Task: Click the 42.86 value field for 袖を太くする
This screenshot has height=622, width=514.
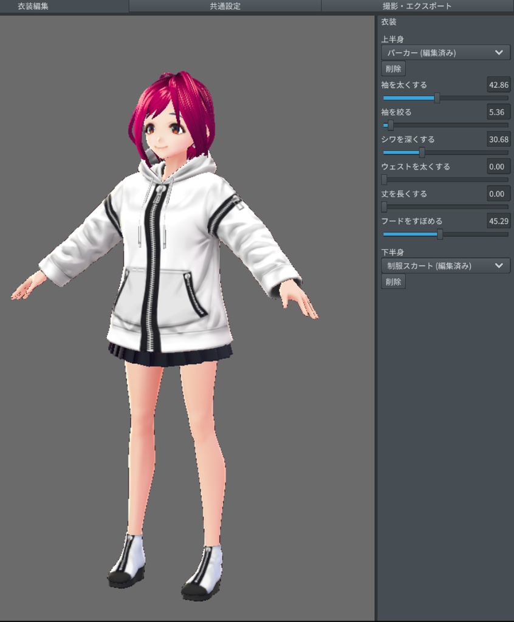Action: click(x=498, y=85)
